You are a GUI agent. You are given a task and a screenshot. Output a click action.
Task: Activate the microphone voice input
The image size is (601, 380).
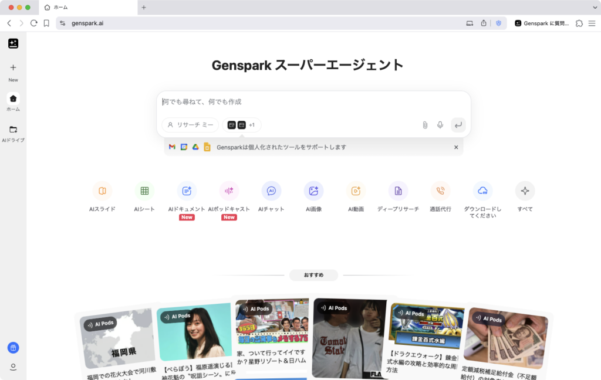pyautogui.click(x=440, y=125)
